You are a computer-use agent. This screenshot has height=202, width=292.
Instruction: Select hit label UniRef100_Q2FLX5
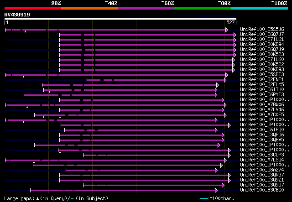(x=262, y=84)
